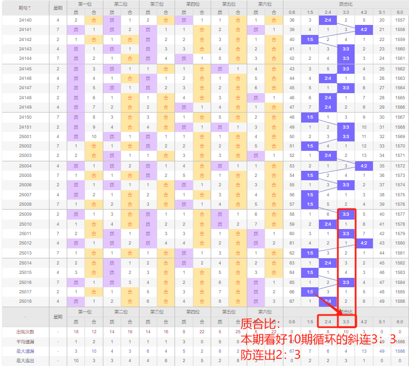Viewport: 409px width, 366px height.
Task: Click the top 第一位 column group header
Action: click(x=84, y=4)
